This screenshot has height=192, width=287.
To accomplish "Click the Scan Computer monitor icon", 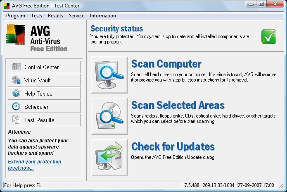I will click(109, 75).
